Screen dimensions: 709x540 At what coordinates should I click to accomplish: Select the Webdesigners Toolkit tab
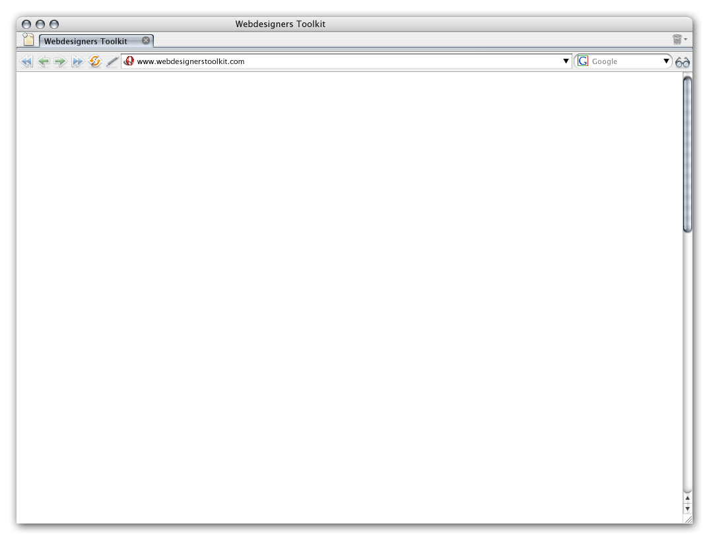[96, 41]
